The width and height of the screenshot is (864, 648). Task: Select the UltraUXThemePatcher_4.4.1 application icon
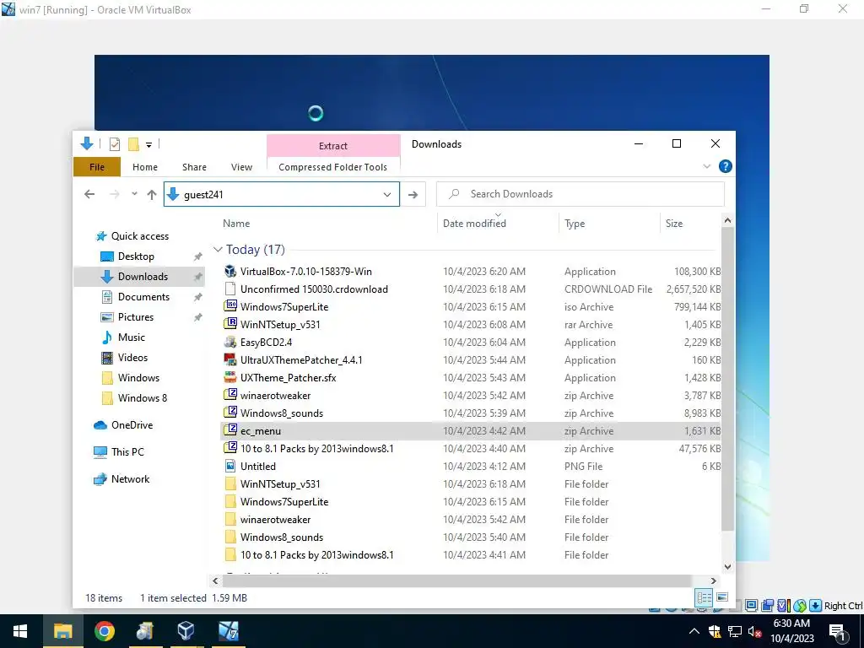point(230,359)
